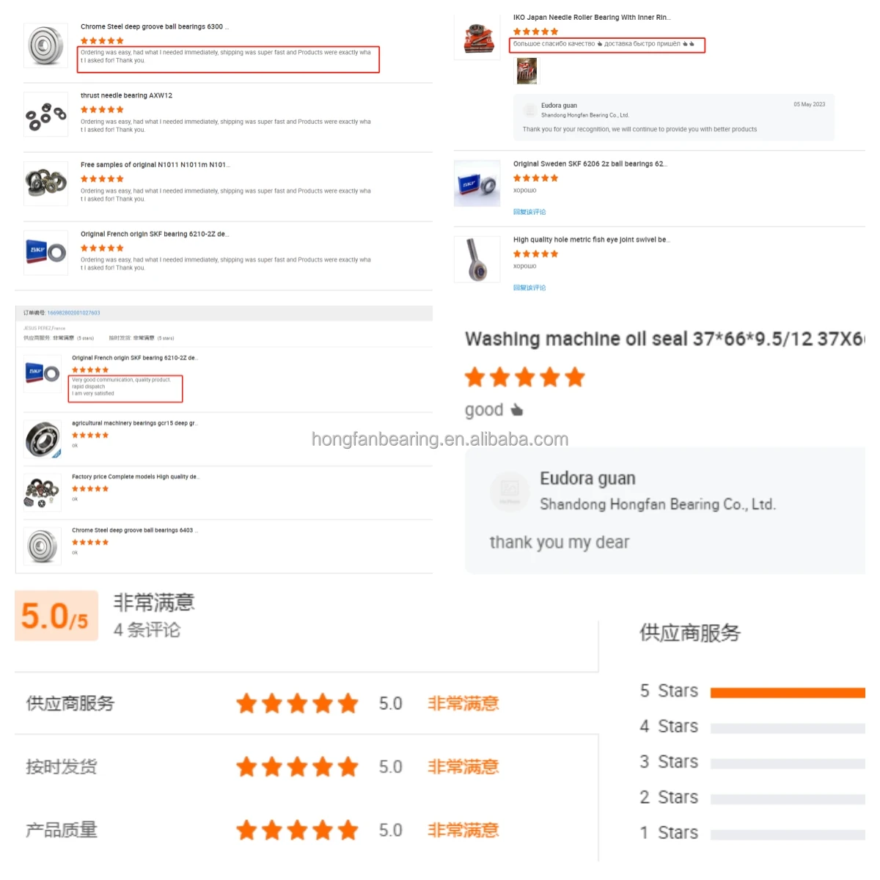
Task: Open the agricultural machinery bearings gcr15 thumbnail
Action: (x=43, y=439)
